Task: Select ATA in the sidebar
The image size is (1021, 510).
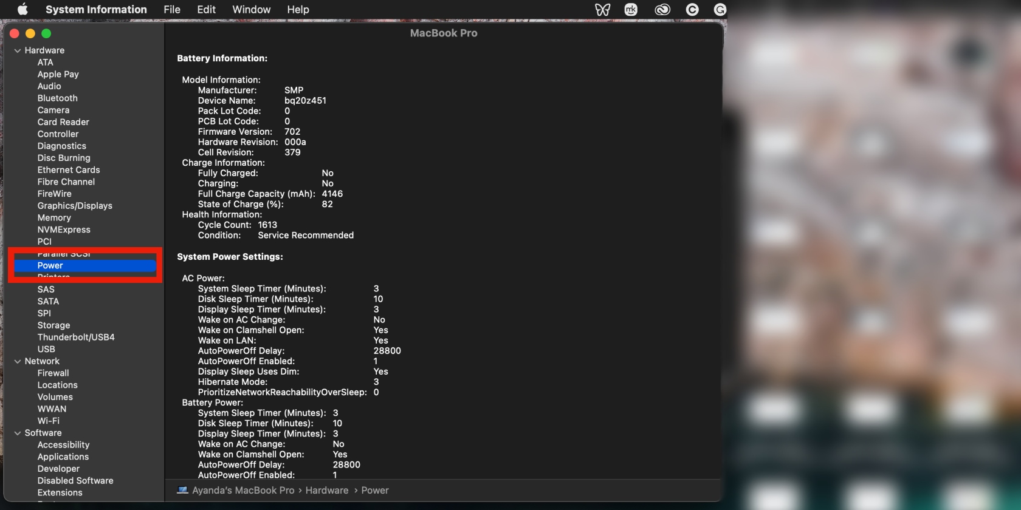Action: [46, 62]
